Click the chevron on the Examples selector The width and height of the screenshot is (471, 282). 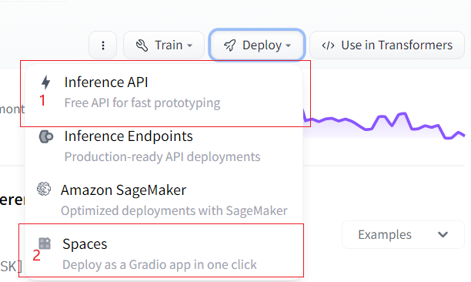pos(443,234)
